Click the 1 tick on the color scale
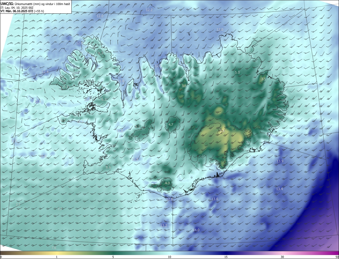Screen dimensions: 339x259 tap(57, 257)
